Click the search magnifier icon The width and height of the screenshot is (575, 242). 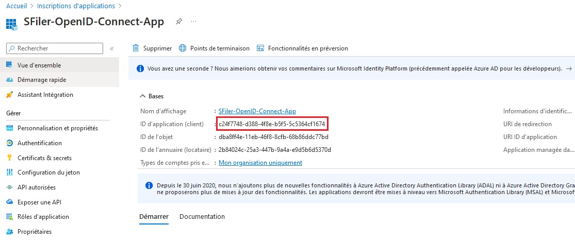[12, 48]
